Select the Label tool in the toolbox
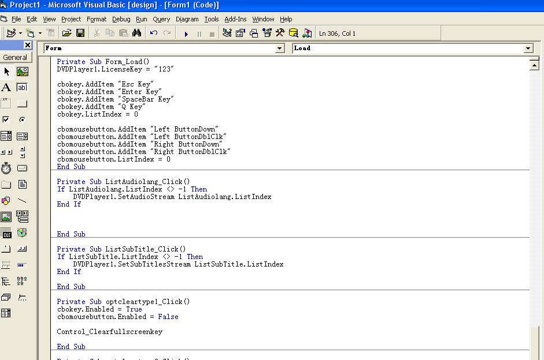This screenshot has width=544, height=360. (x=6, y=88)
